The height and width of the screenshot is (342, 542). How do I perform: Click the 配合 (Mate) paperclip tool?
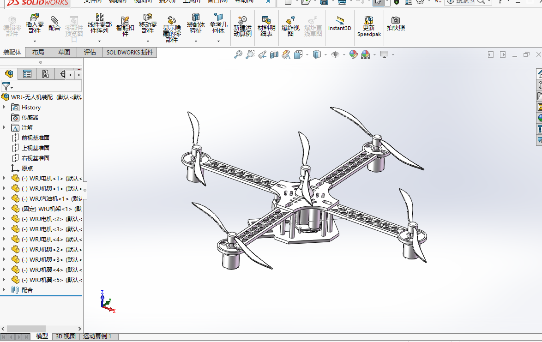pyautogui.click(x=54, y=24)
